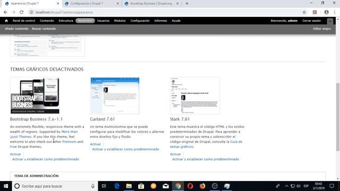Open the Informes admin menu
Image resolution: width=340 pixels, height=191 pixels.
pos(160,21)
